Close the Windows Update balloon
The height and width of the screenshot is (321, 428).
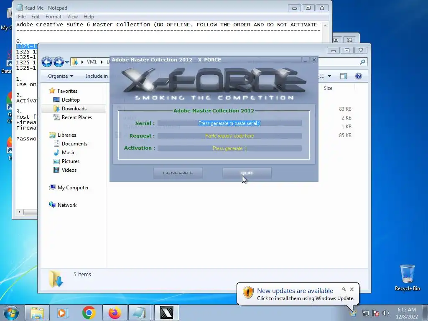[352, 289]
